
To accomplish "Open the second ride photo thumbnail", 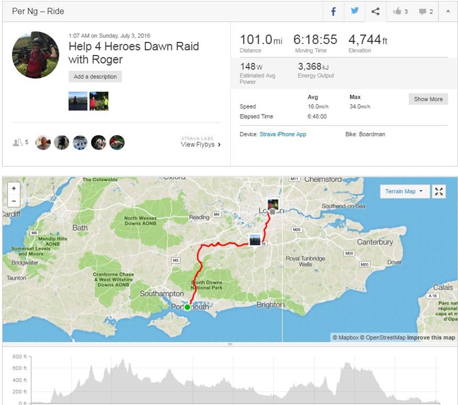I will click(x=98, y=101).
